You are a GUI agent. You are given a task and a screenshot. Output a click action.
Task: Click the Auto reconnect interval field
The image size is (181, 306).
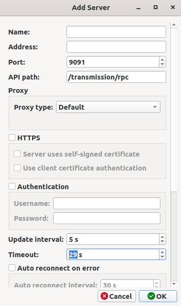pos(127,284)
